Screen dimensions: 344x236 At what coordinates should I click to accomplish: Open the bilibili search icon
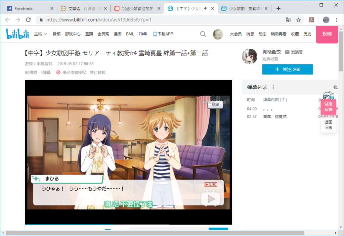[203, 34]
